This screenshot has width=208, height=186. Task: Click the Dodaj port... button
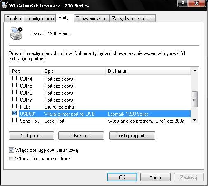[31, 136]
